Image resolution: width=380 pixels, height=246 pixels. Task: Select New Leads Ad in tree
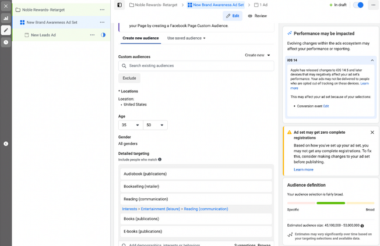click(x=61, y=35)
